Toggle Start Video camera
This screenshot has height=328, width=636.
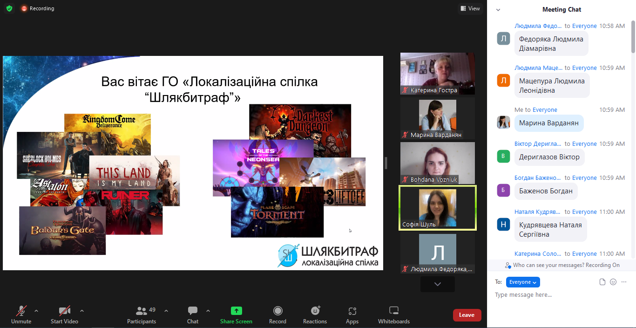[64, 311]
